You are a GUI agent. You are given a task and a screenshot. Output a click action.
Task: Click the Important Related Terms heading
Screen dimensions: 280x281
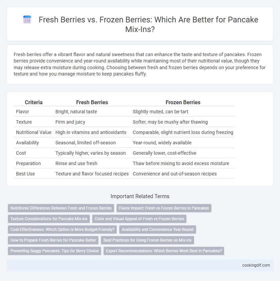coord(140,196)
